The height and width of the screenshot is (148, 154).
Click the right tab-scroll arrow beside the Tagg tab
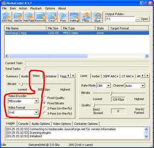73,76
